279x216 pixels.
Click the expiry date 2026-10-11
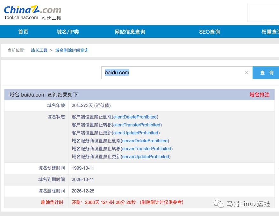point(83,179)
